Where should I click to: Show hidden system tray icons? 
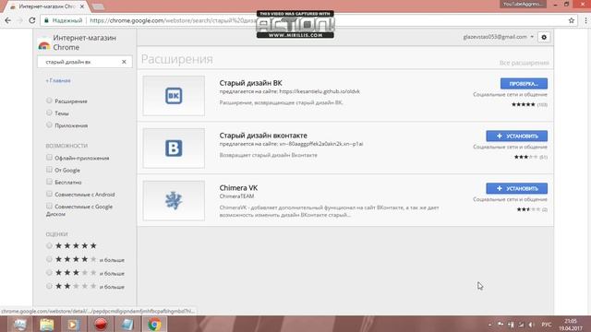[x=490, y=325]
